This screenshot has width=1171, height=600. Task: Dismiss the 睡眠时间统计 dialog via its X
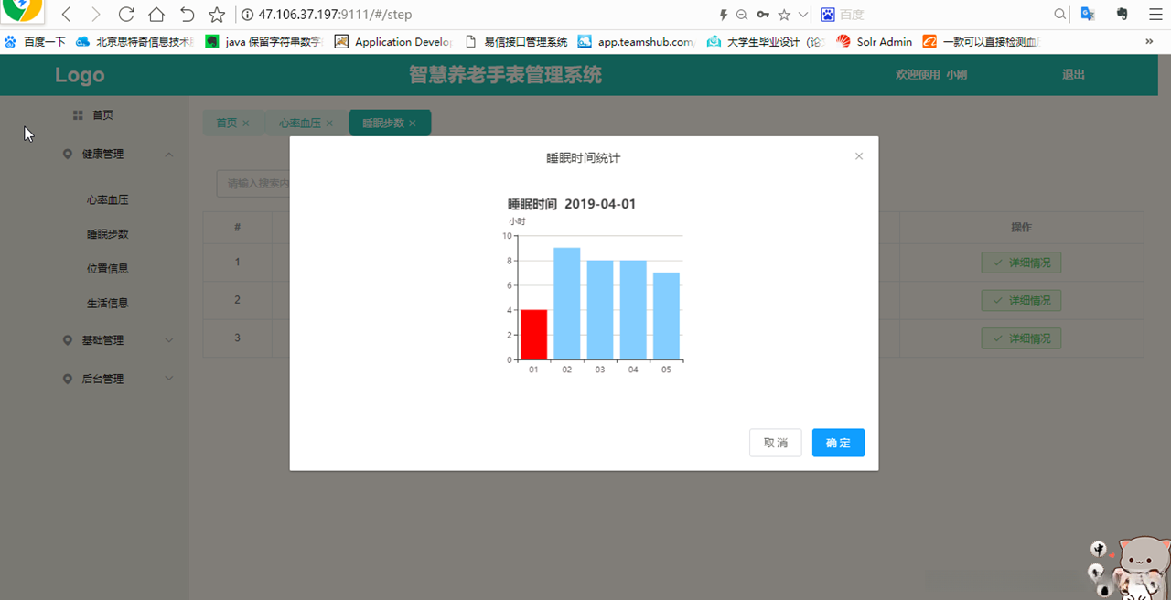(x=858, y=155)
